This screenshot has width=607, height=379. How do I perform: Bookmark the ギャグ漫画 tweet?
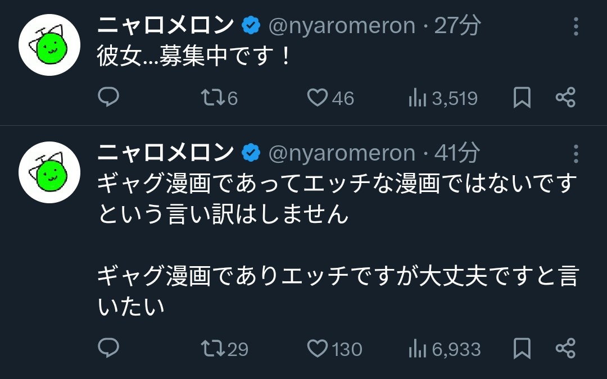(522, 349)
